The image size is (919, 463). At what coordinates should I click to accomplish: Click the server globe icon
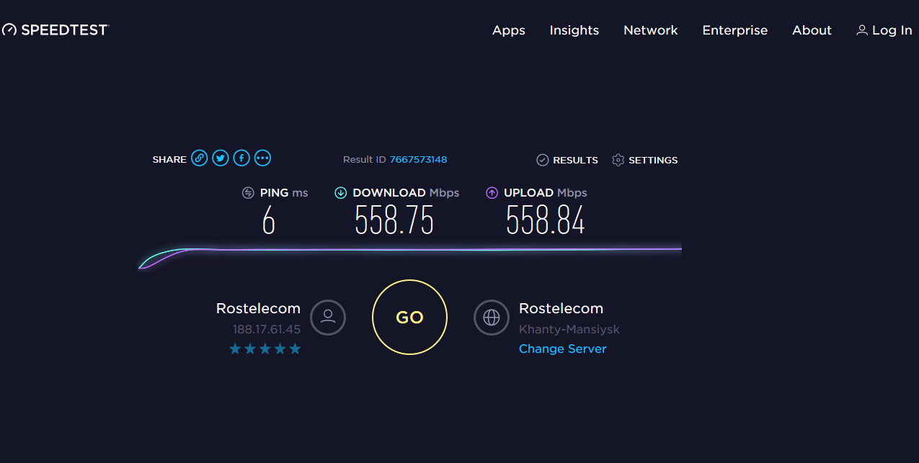coord(492,318)
